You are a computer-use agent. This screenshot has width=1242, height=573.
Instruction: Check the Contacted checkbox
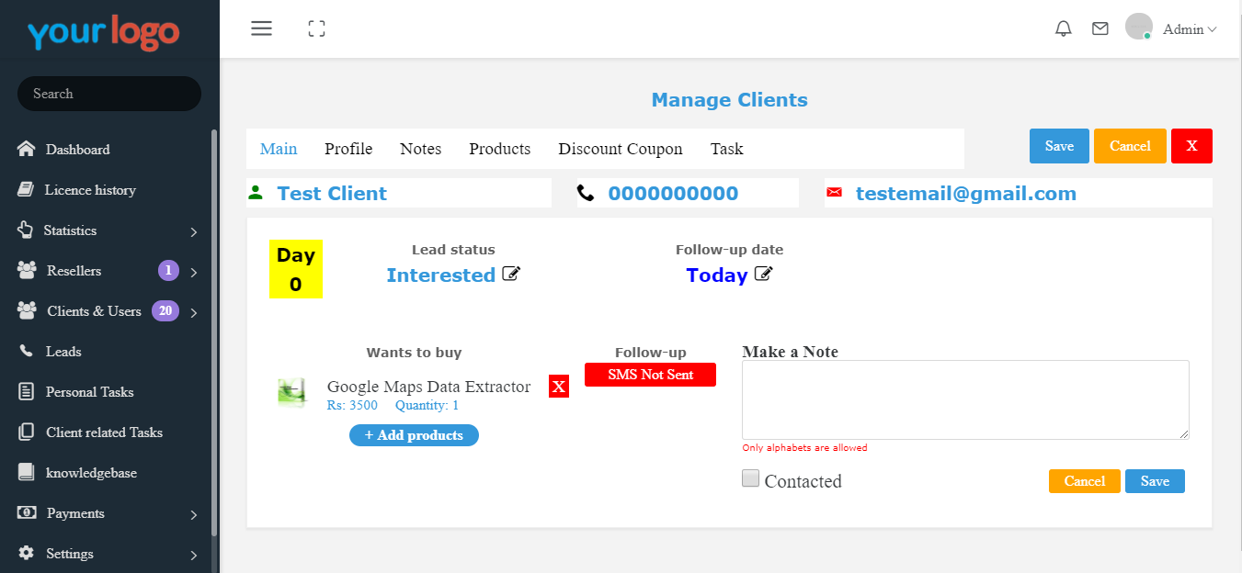click(x=751, y=478)
